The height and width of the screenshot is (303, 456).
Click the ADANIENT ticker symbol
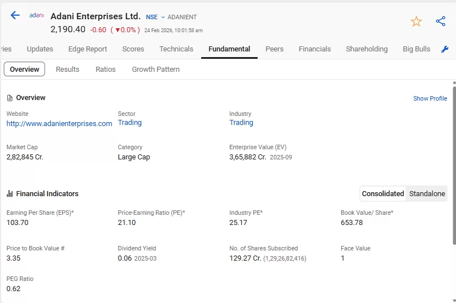(x=182, y=17)
